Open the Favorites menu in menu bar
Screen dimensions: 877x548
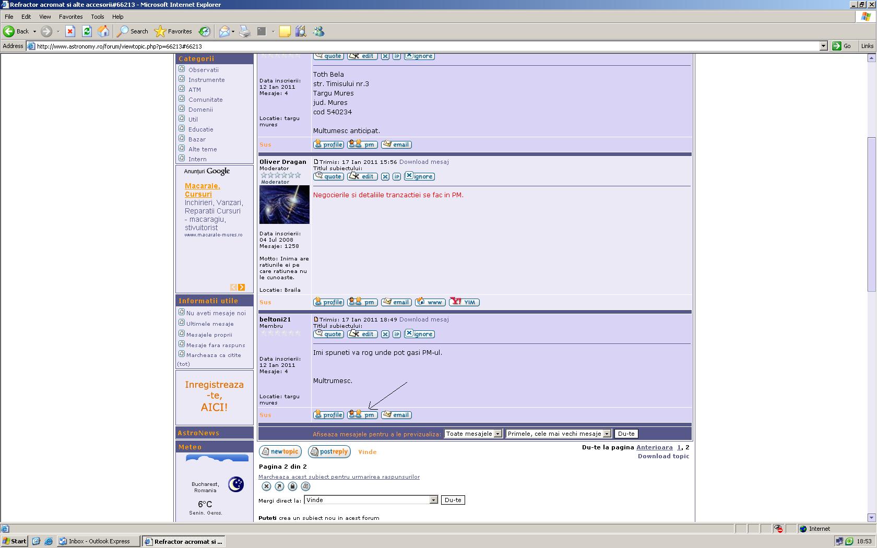(x=70, y=17)
